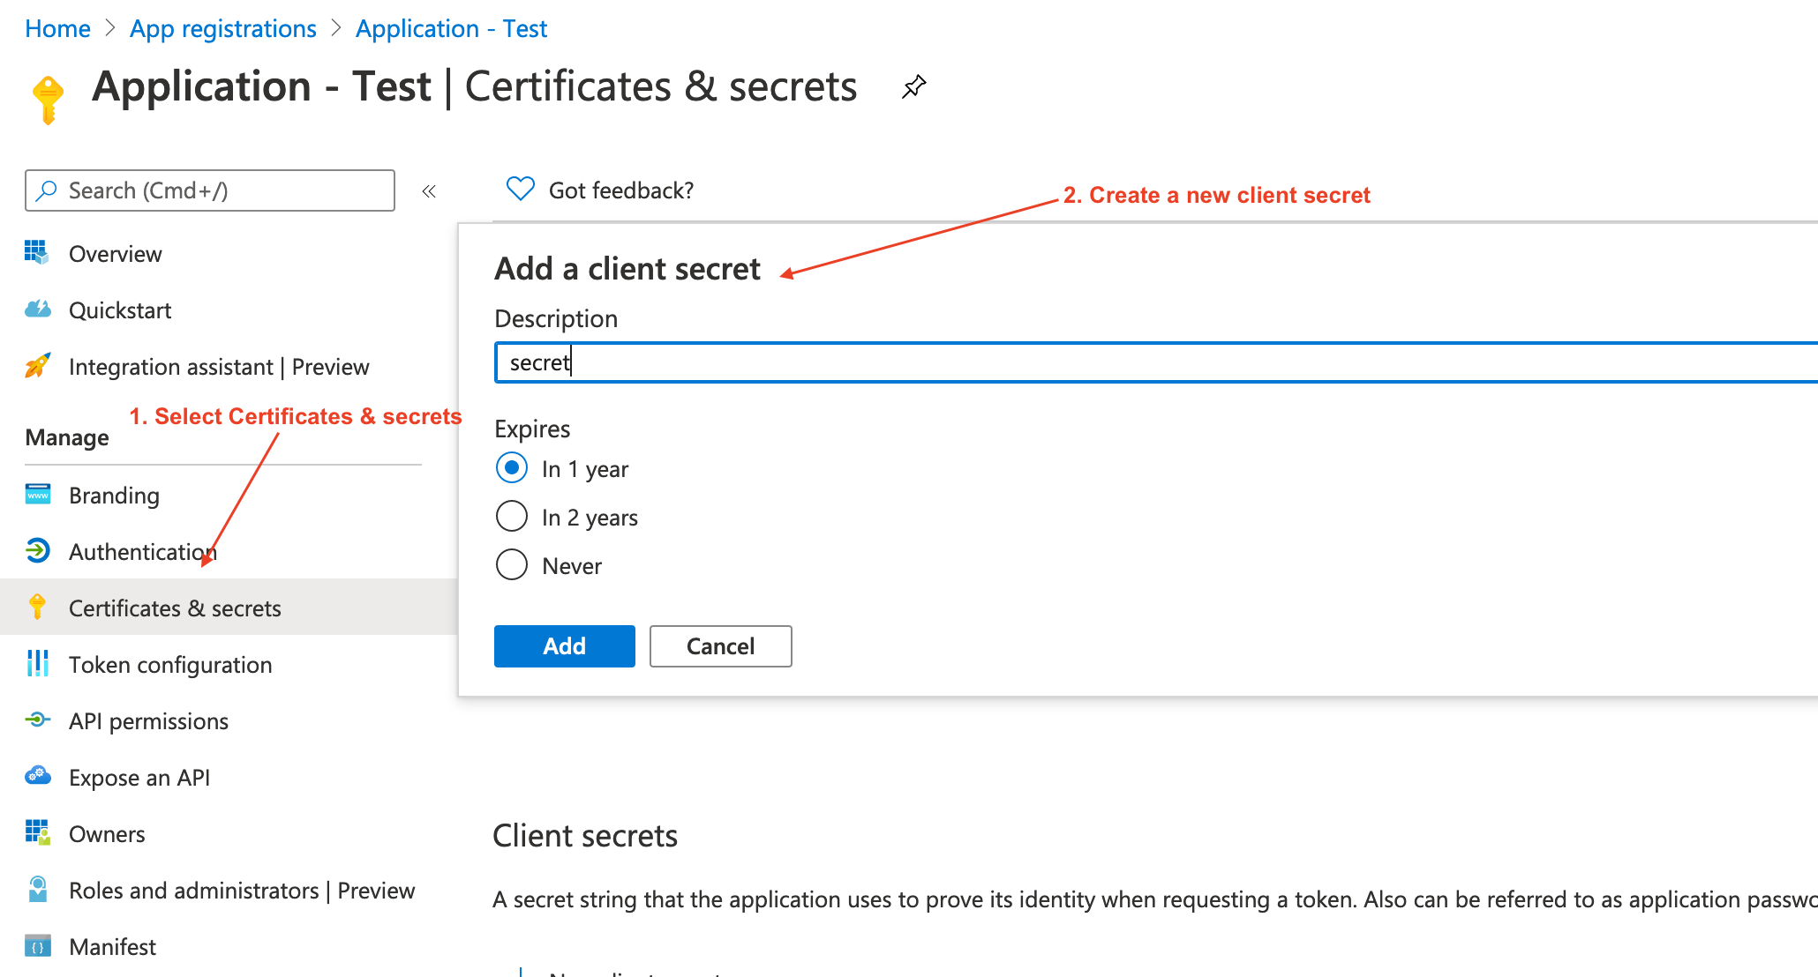Click the Overview grid icon
1818x977 pixels.
(37, 253)
